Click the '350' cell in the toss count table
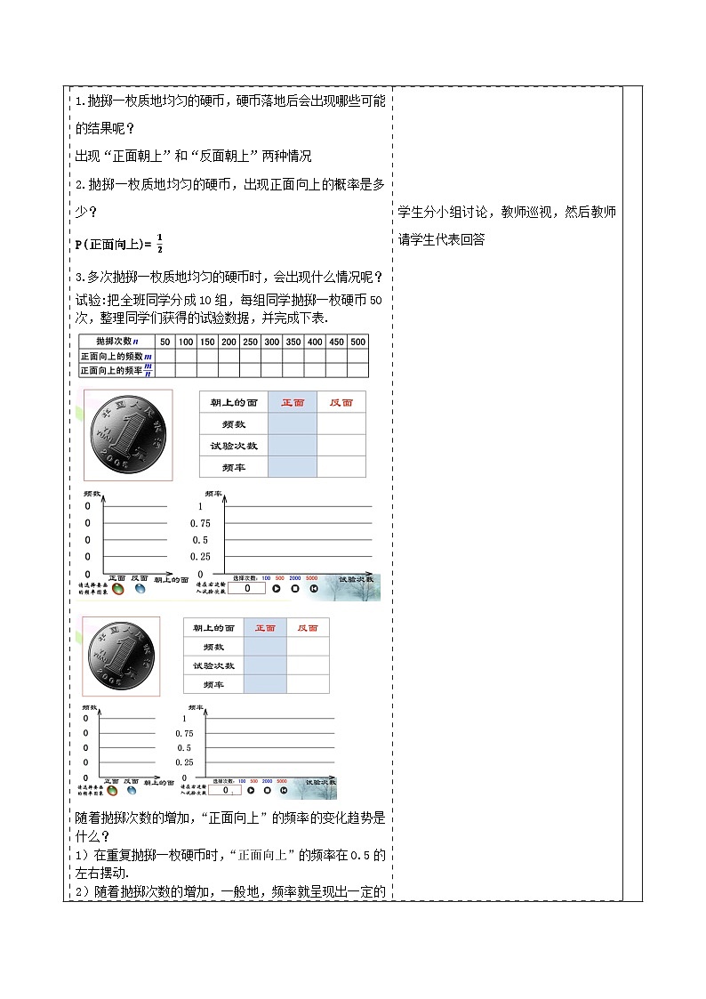 click(x=293, y=342)
